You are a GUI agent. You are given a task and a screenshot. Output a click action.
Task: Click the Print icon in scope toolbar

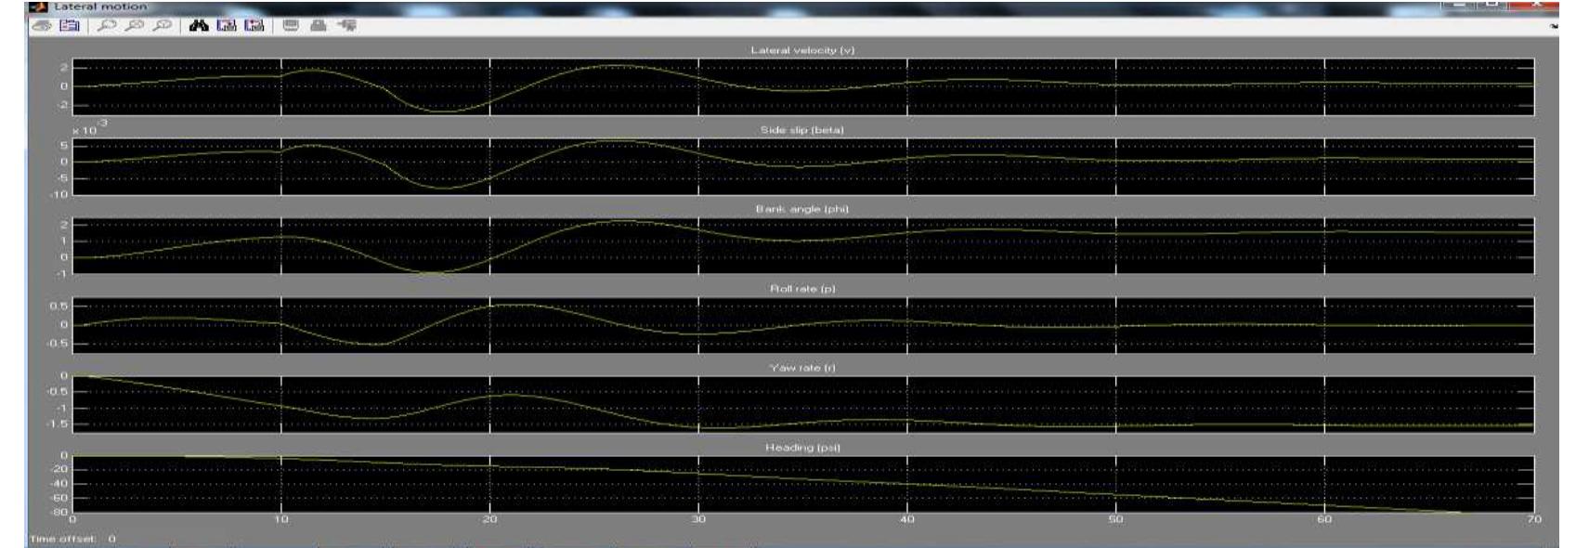coord(41,26)
